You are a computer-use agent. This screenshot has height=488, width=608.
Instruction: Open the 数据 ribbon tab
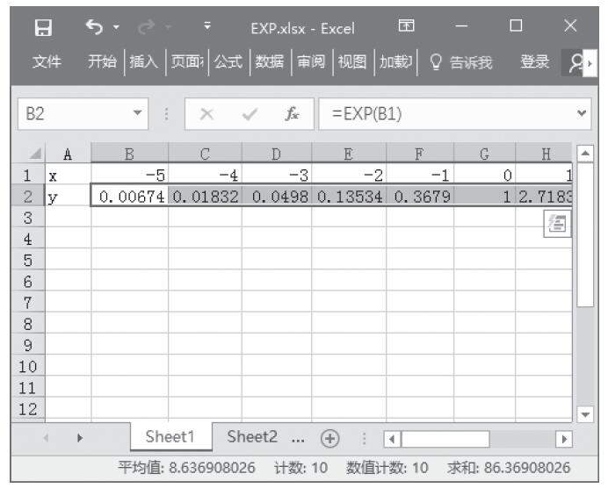pyautogui.click(x=269, y=62)
